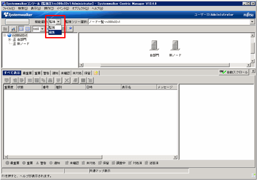The width and height of the screenshot is (257, 180).
Task: Click the 最重要 legend icon at the bottom
Action: coord(7,163)
